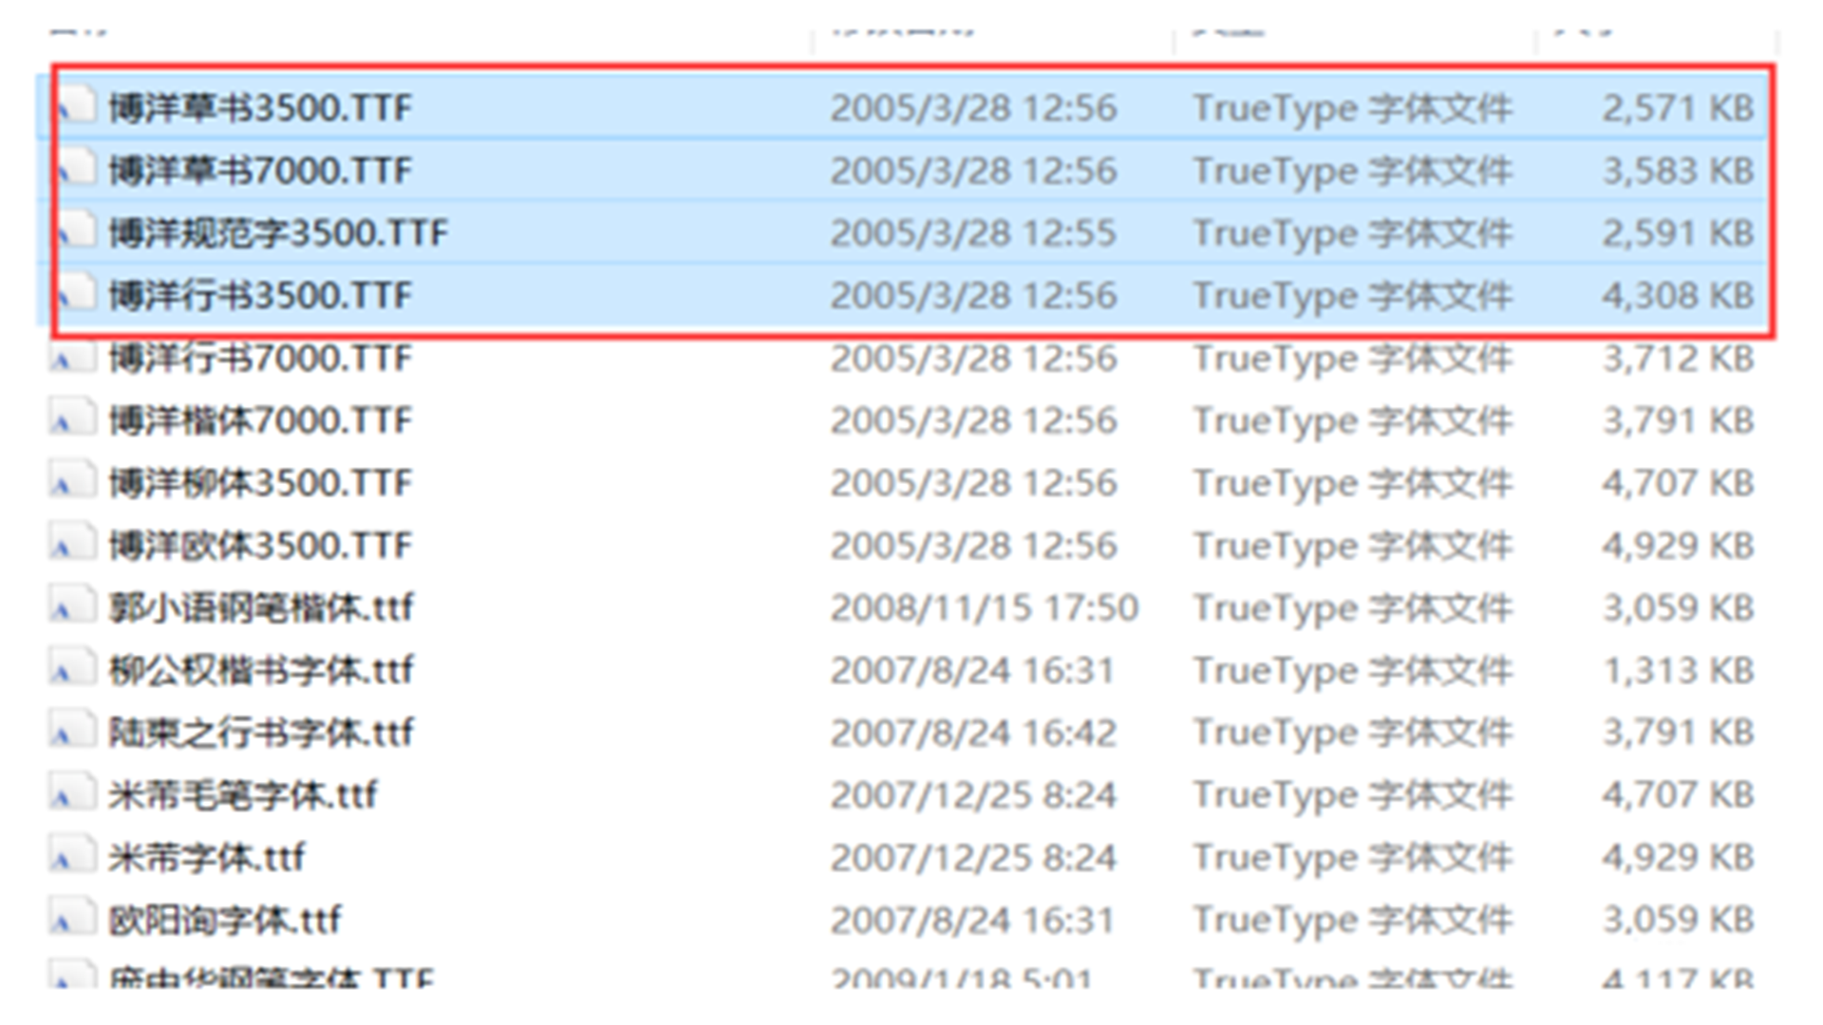The width and height of the screenshot is (1823, 1025).
Task: Select file name 博洋草书7000.TTF
Action: (260, 171)
